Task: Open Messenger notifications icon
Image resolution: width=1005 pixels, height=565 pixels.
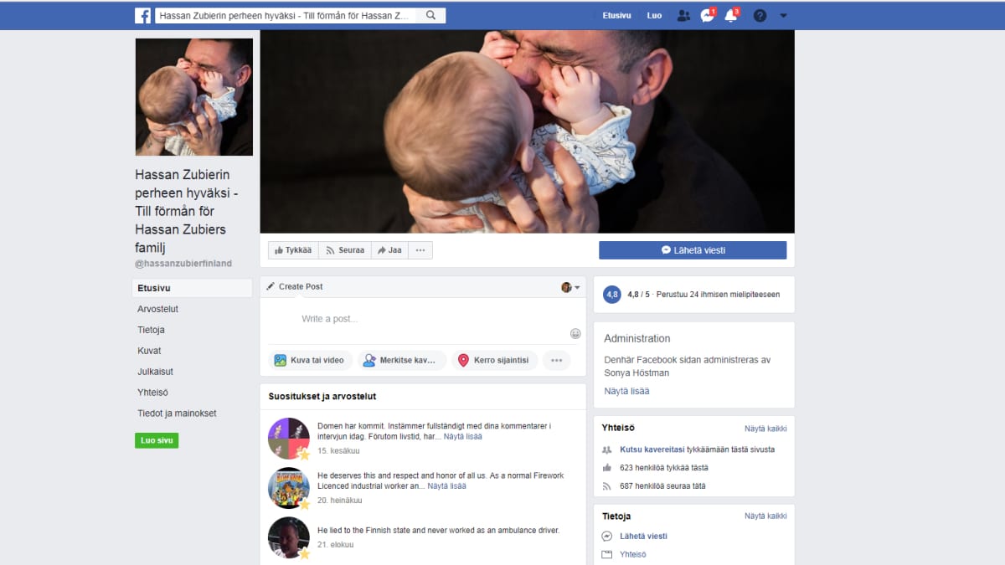Action: [707, 15]
